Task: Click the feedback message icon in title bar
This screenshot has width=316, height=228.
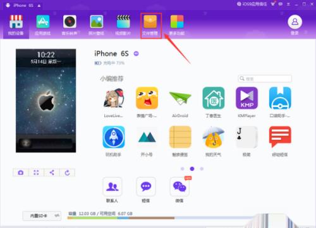Action: pyautogui.click(x=281, y=4)
